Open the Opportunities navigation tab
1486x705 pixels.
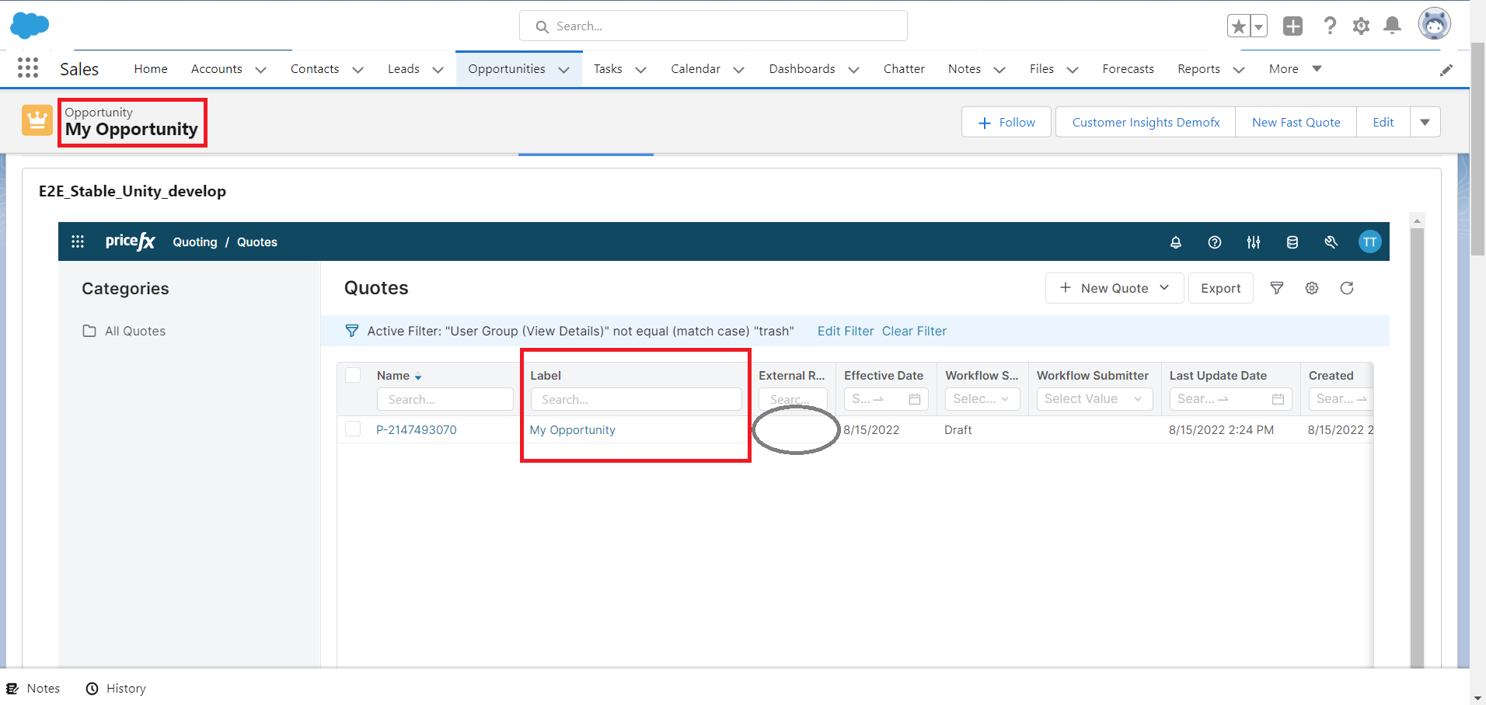507,69
